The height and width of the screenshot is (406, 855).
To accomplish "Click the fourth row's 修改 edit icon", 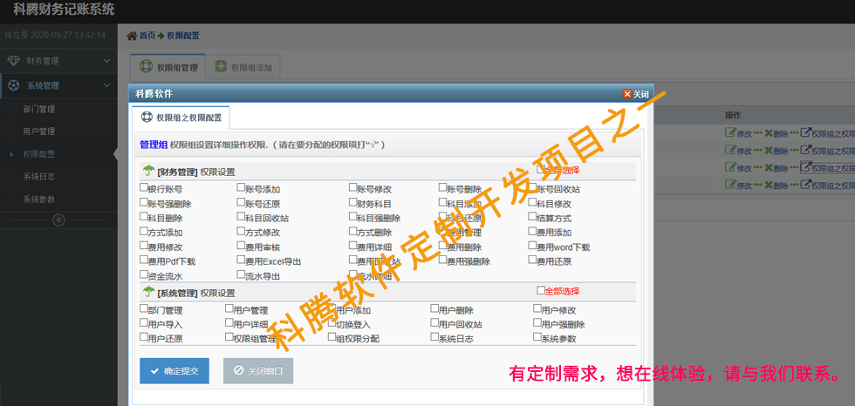I will tap(729, 185).
